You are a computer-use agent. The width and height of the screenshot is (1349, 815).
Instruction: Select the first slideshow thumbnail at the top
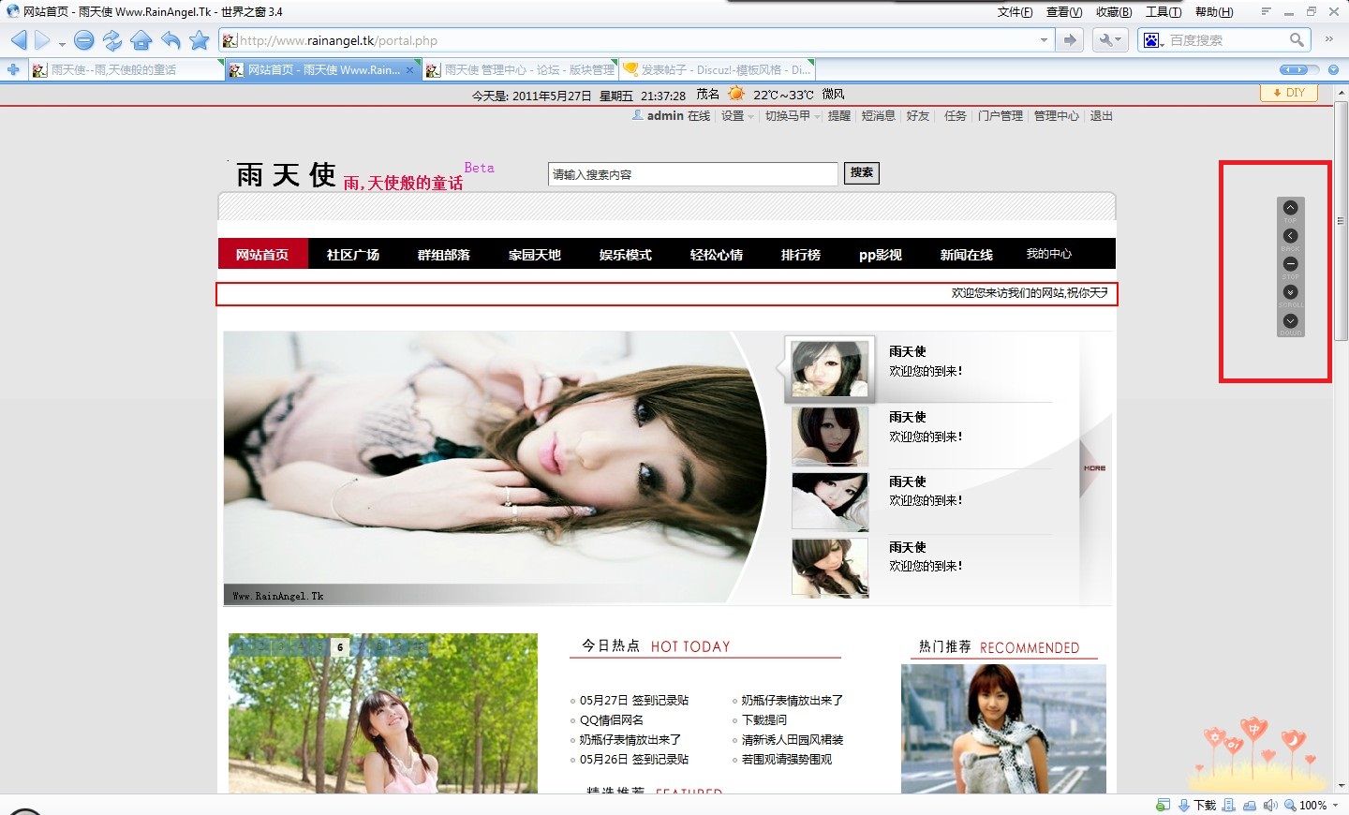[830, 369]
